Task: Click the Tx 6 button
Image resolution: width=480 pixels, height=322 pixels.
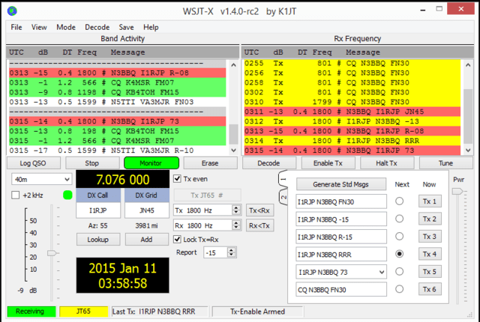Action: point(430,289)
